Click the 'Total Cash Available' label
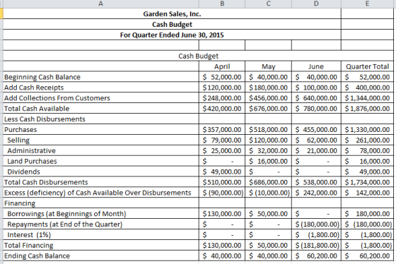 pos(37,109)
